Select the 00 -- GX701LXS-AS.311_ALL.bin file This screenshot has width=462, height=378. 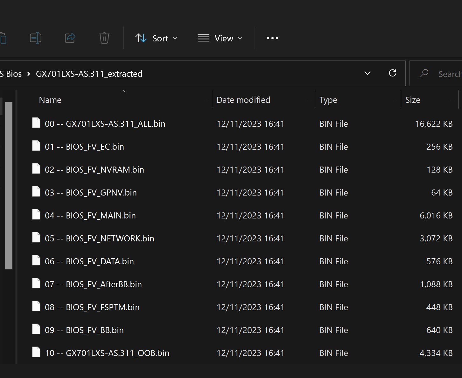[x=105, y=124]
